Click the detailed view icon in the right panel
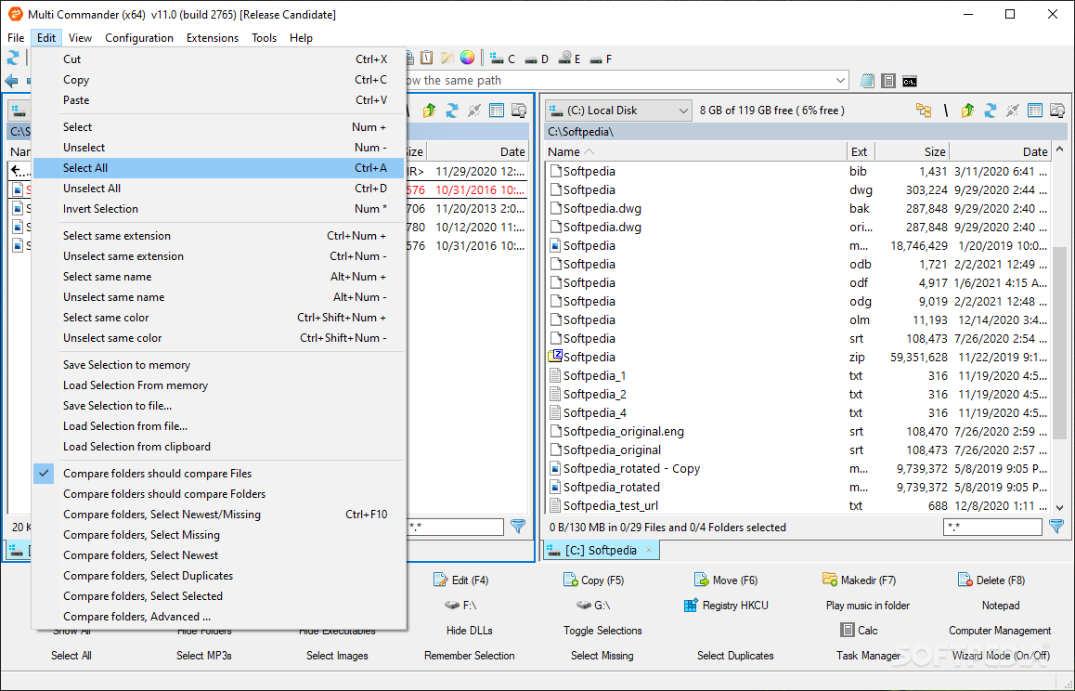Viewport: 1075px width, 691px height. [1034, 110]
